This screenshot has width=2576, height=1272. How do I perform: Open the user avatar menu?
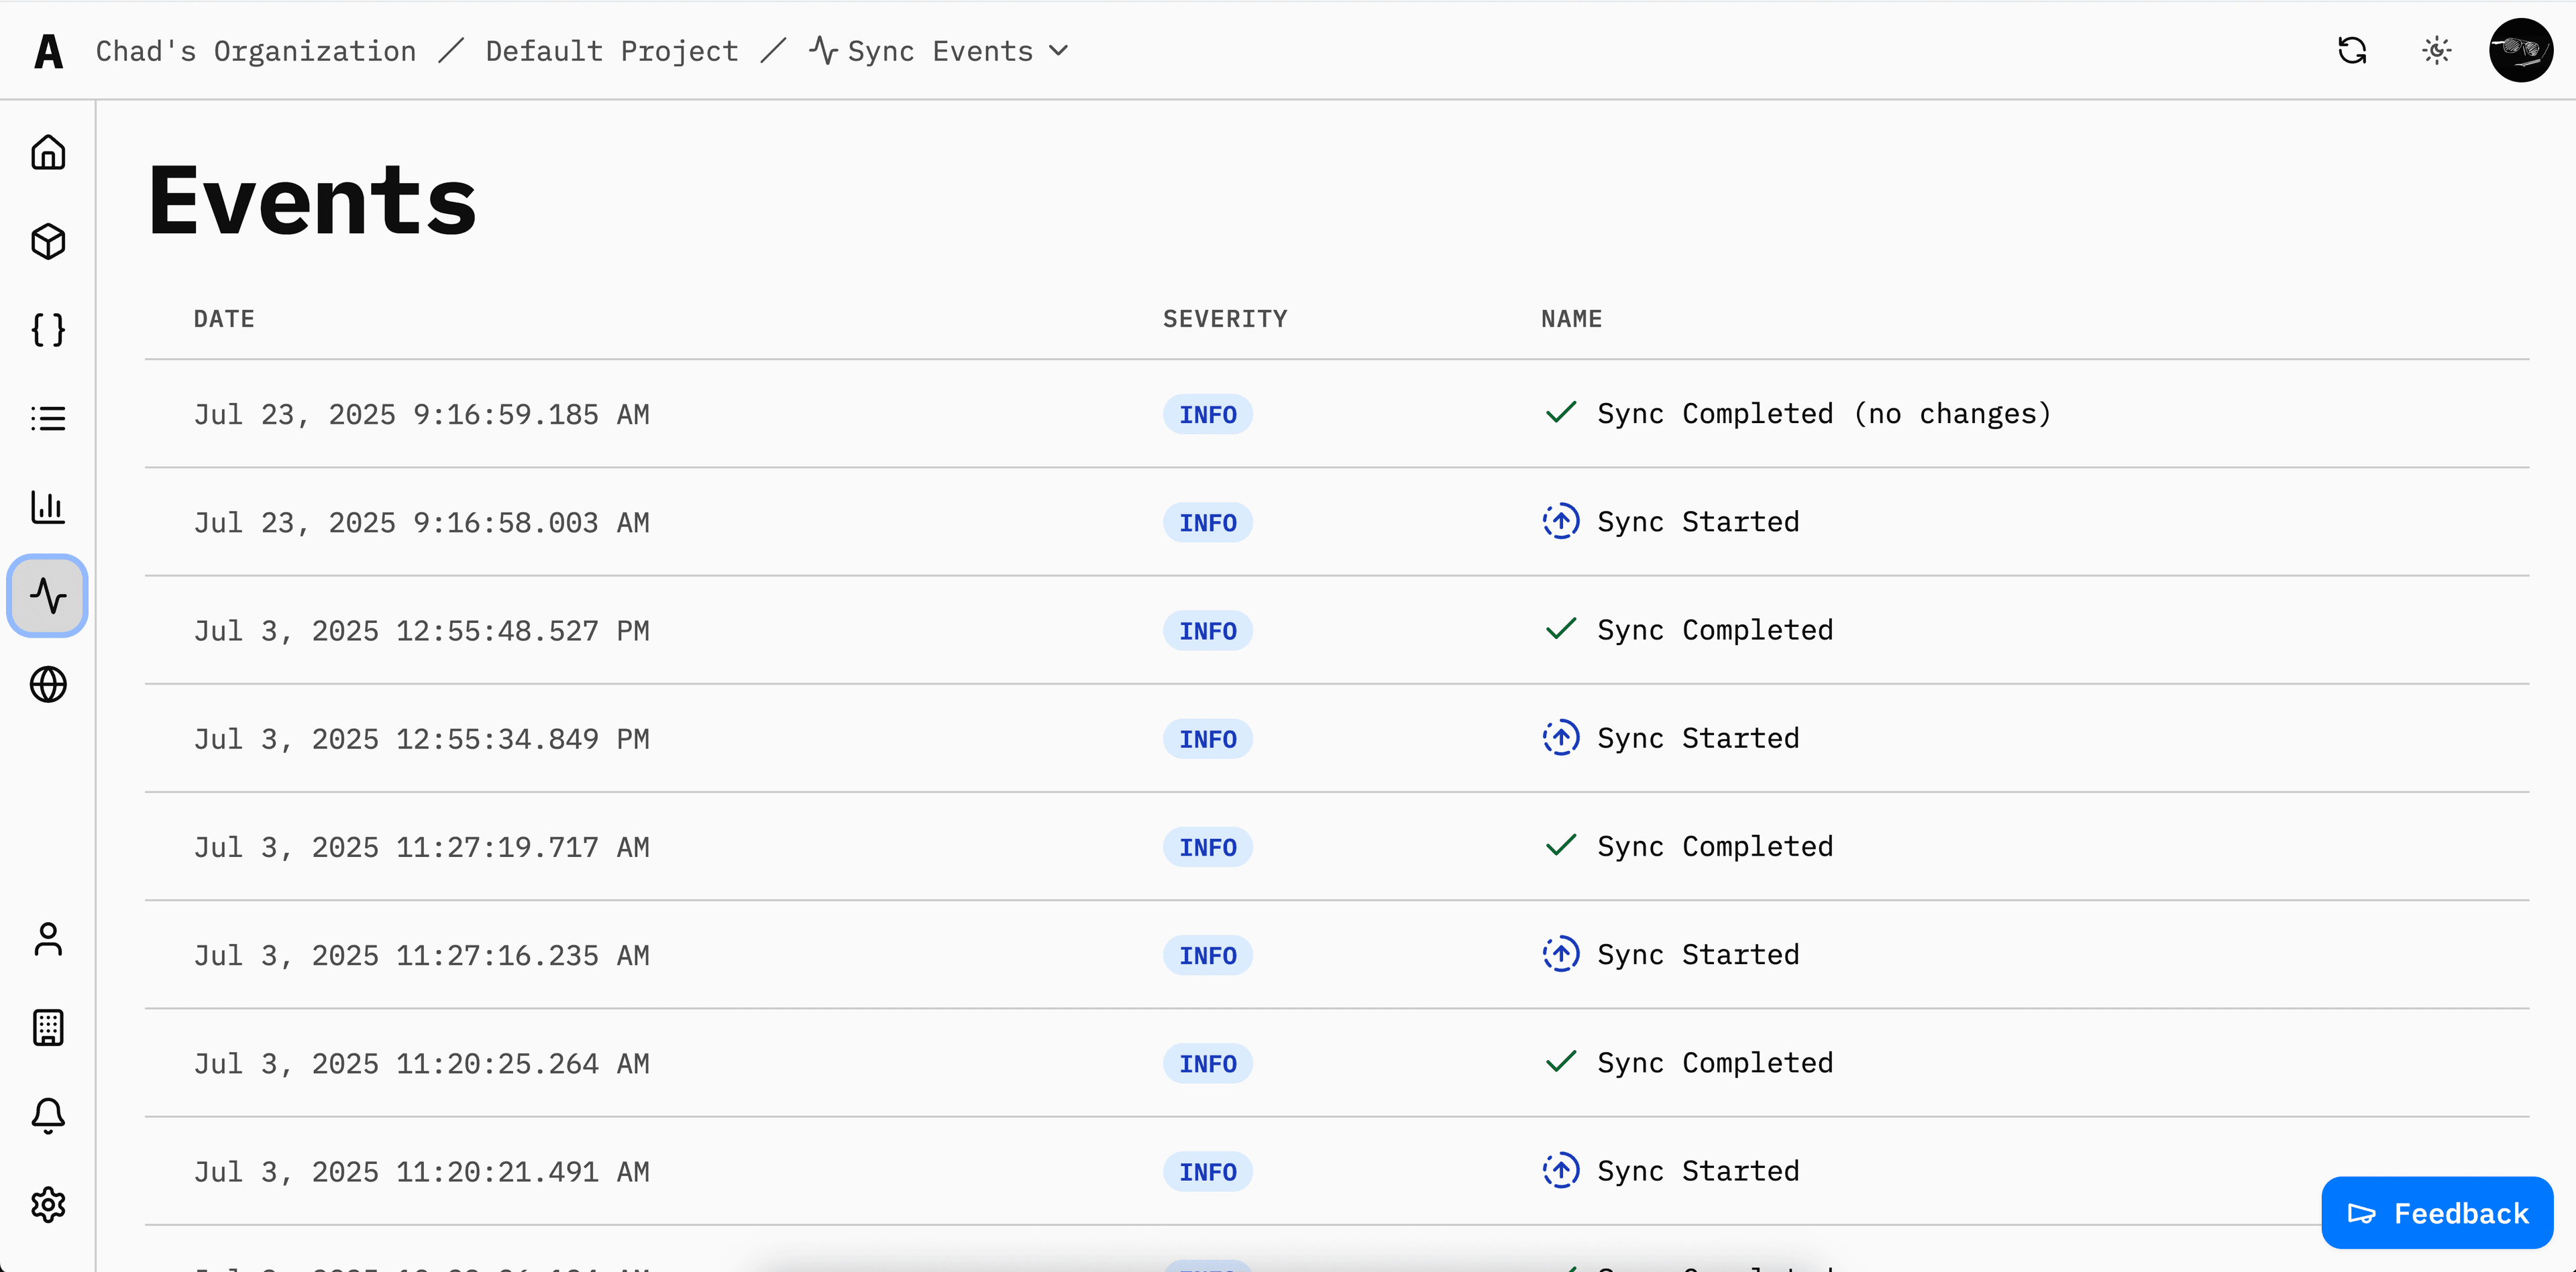(x=2521, y=50)
